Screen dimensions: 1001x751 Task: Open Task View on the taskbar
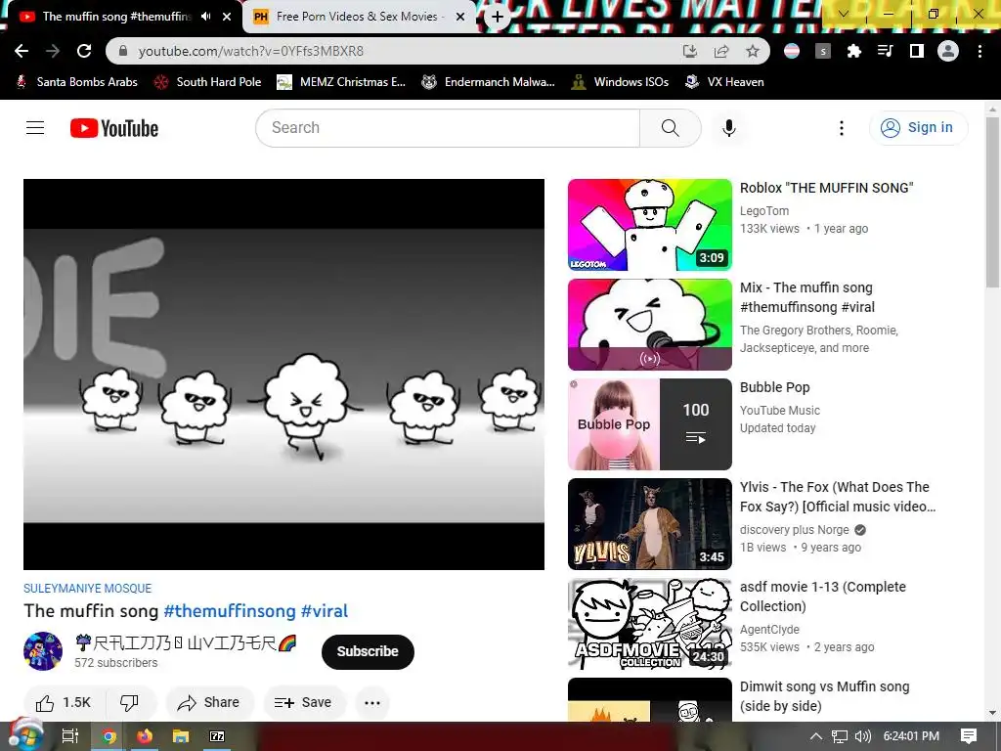click(69, 736)
